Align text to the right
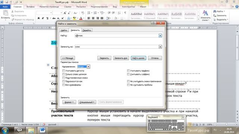 (97, 18)
